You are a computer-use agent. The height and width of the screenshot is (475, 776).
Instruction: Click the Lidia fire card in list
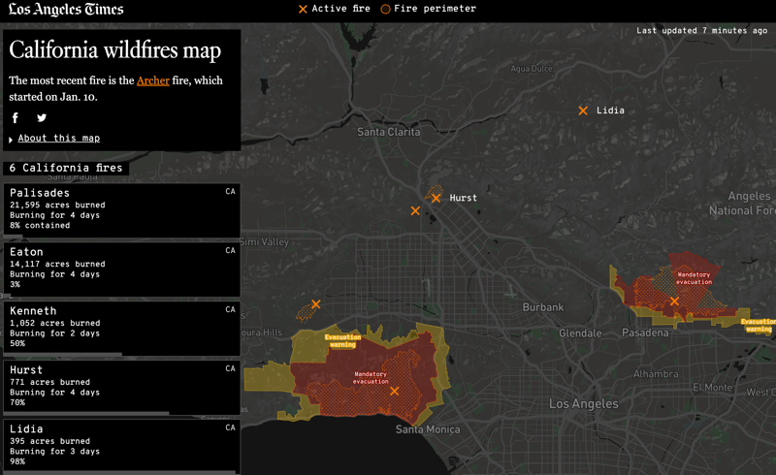(121, 444)
